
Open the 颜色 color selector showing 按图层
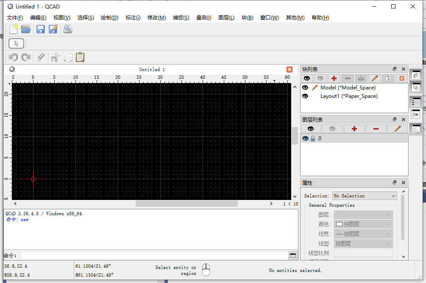363,224
